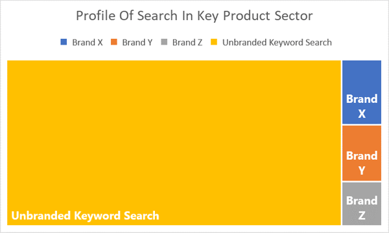Select the blue treemap block above its label

pos(362,76)
